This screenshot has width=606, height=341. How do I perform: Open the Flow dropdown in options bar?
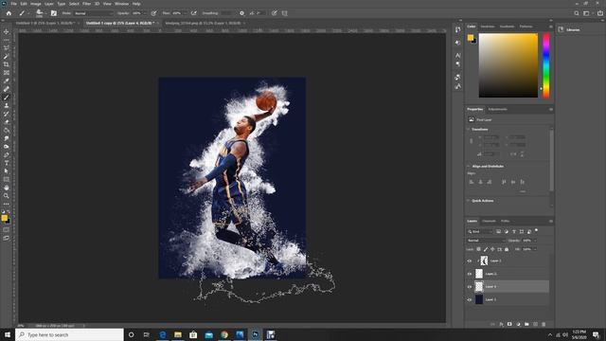(186, 13)
